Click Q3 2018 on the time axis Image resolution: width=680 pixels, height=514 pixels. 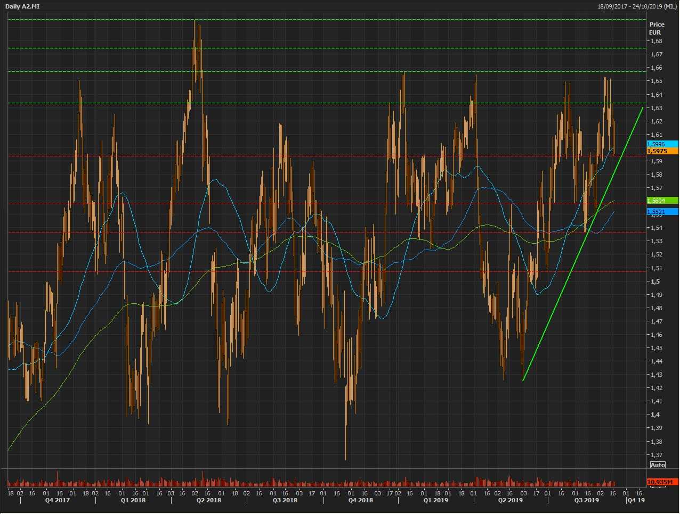coord(285,500)
